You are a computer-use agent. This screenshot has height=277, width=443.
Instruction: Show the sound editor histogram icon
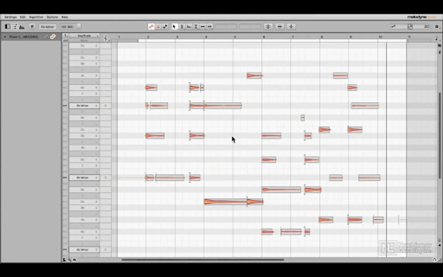pyautogui.click(x=22, y=27)
